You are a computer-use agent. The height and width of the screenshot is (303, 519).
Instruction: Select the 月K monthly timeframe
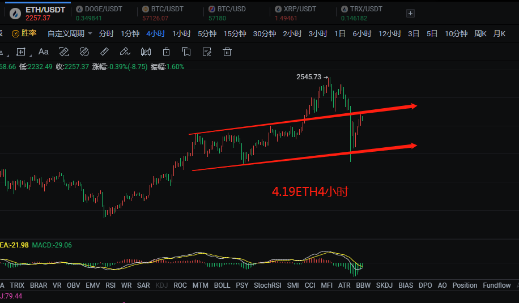500,33
